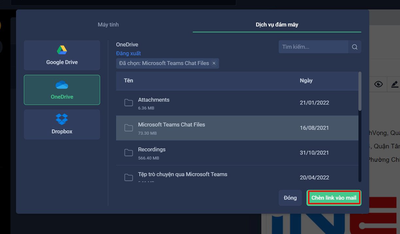Click the date 21/01/2022

[x=314, y=103]
